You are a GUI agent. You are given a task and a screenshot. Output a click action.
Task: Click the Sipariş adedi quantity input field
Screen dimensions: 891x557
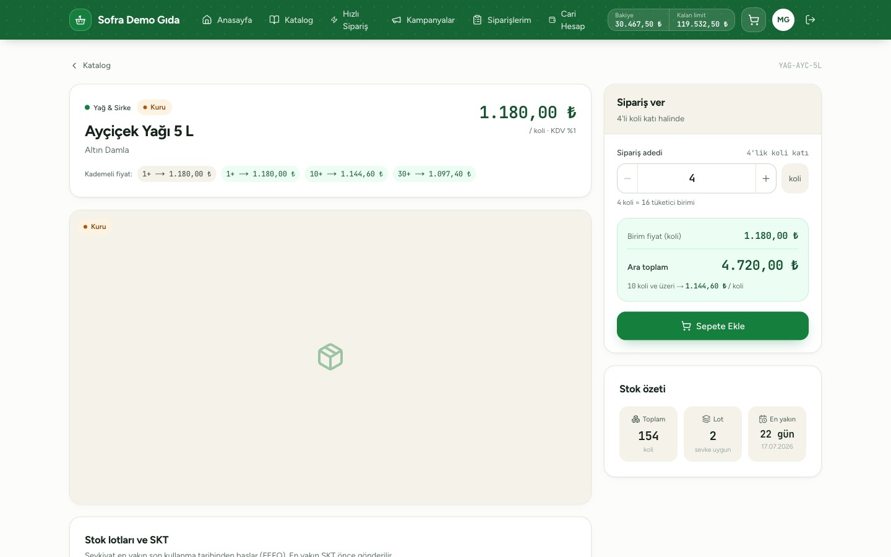click(x=697, y=178)
